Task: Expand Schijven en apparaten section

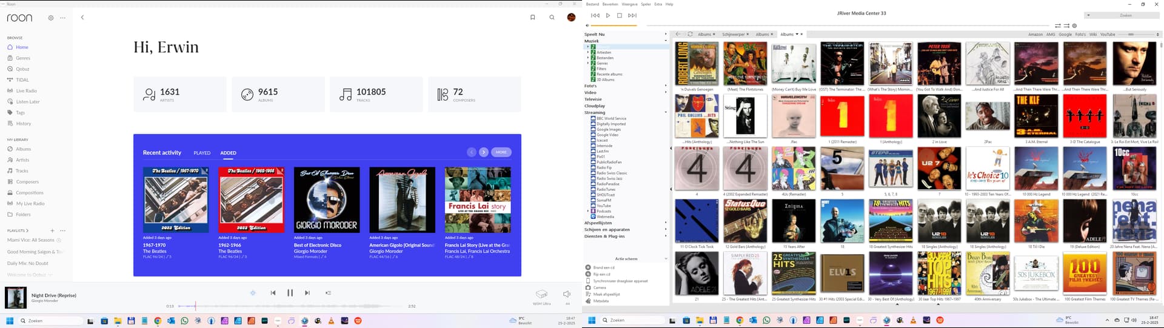Action: pyautogui.click(x=666, y=230)
